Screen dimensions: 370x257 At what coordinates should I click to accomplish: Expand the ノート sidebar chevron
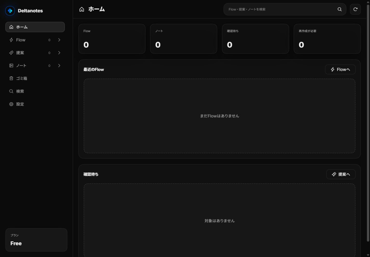point(59,66)
